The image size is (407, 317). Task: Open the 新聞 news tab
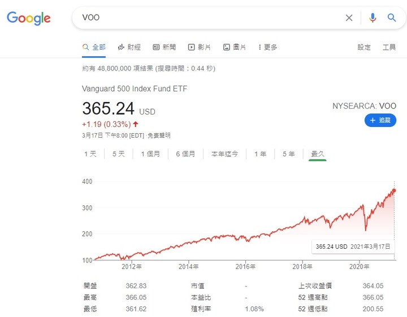pyautogui.click(x=164, y=47)
